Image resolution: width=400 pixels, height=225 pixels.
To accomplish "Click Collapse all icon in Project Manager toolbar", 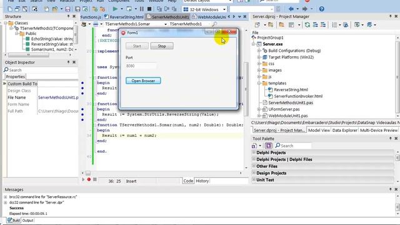I will coord(323,25).
